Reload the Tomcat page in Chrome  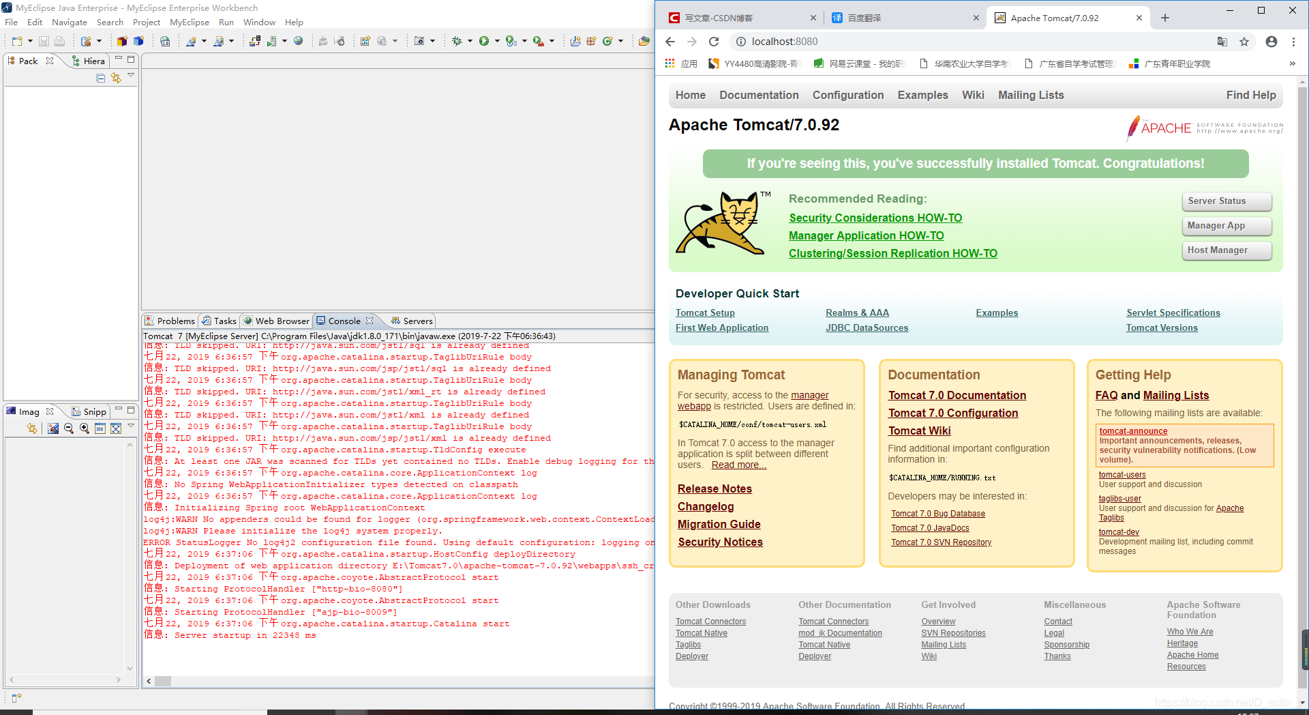pyautogui.click(x=714, y=42)
